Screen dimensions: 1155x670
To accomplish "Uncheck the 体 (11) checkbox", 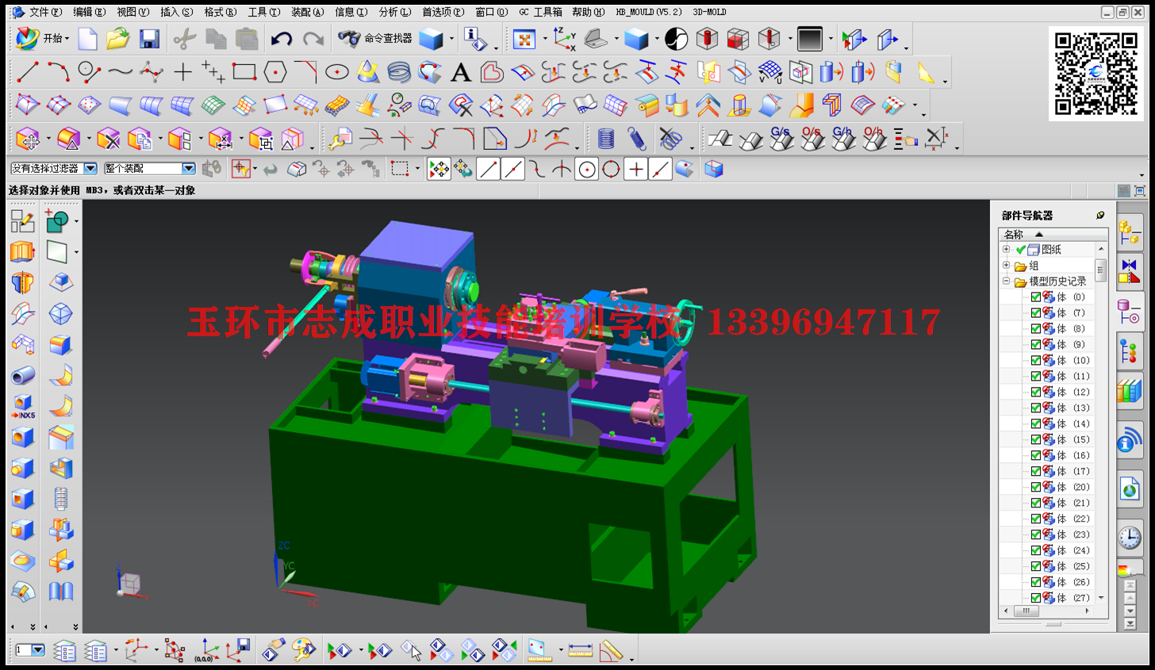I will [1035, 376].
